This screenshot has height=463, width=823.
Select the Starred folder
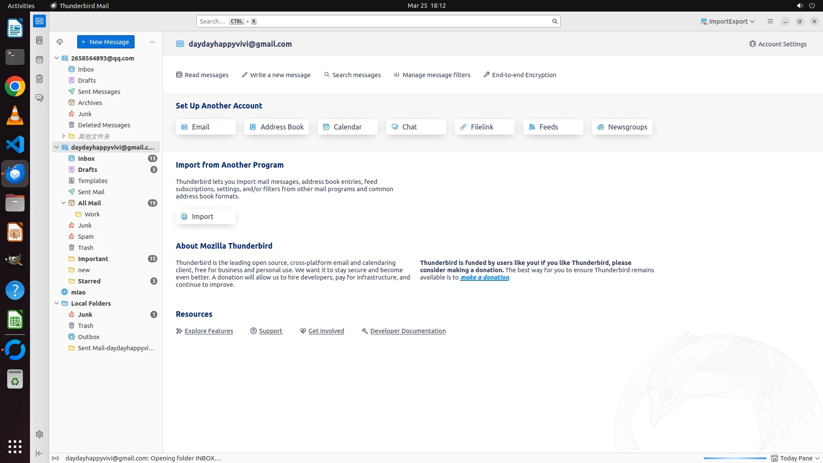[x=89, y=281]
